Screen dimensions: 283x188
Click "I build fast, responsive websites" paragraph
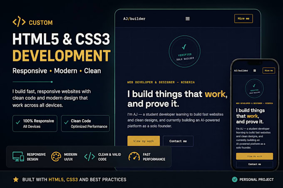point(52,98)
